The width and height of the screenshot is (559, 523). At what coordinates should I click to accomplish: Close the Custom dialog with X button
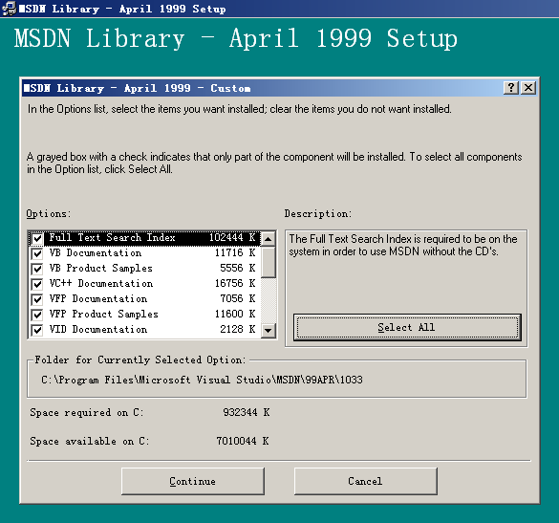pos(528,88)
